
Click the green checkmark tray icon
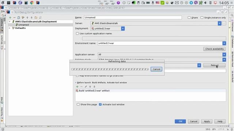coord(162,3)
